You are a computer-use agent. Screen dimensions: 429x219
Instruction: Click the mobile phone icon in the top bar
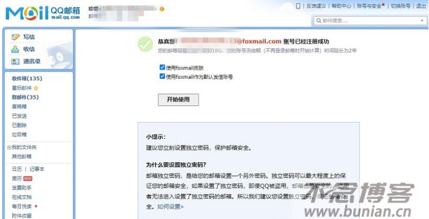click(298, 6)
